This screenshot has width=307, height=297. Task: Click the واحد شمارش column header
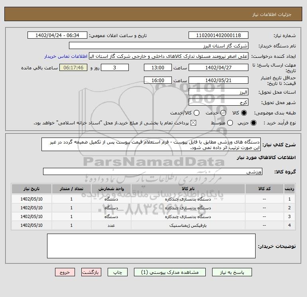pyautogui.click(x=111, y=189)
